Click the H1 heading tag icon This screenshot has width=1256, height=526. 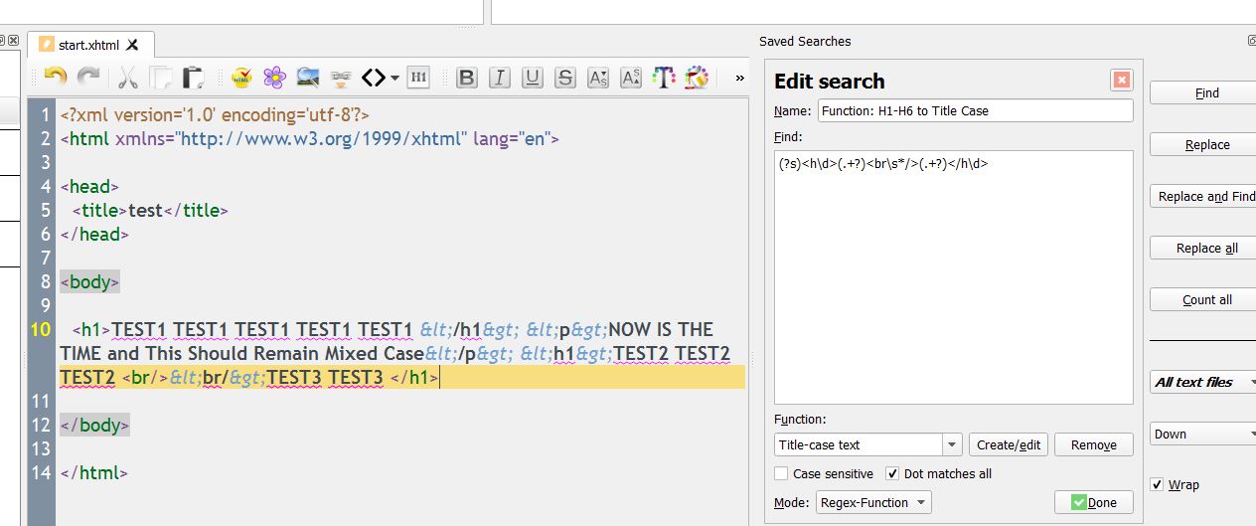coord(418,78)
